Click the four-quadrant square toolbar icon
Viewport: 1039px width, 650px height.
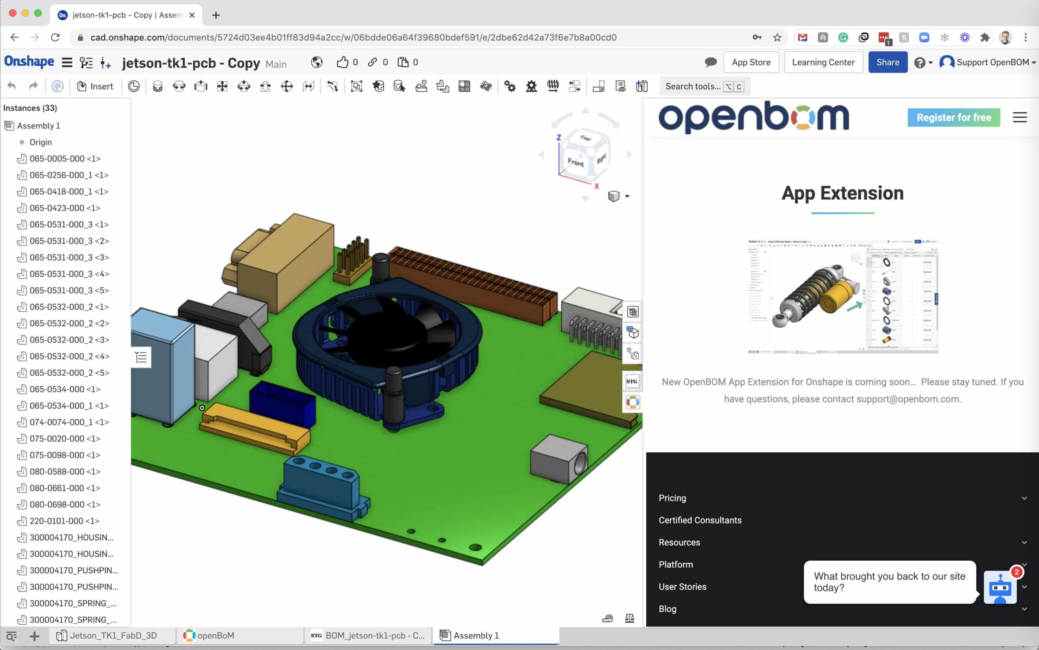464,86
